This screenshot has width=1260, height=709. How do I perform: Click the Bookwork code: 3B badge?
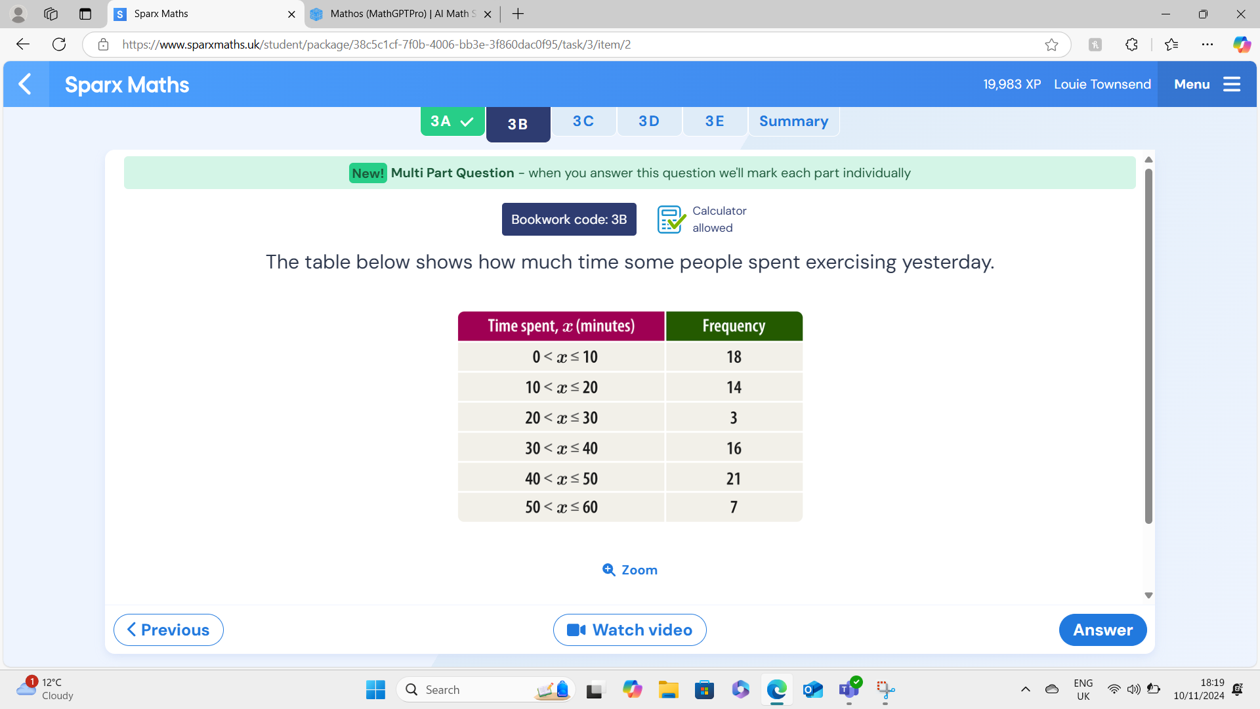point(569,219)
